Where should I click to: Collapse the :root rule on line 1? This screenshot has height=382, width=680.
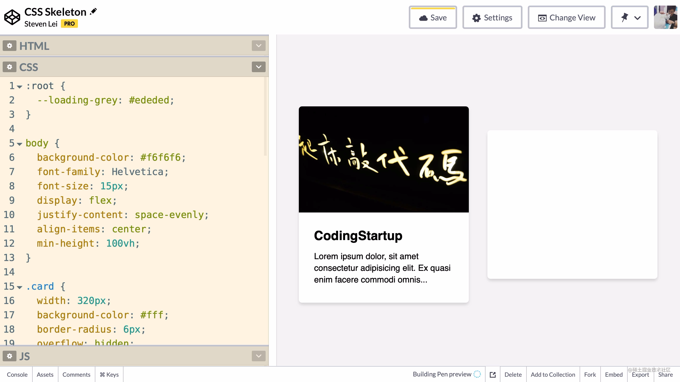(x=19, y=87)
